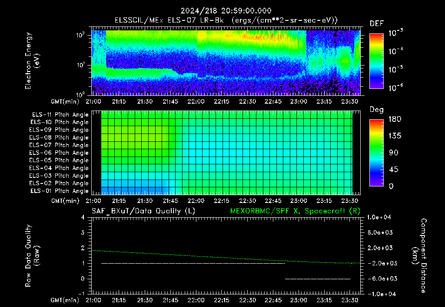Click the Electron Energy (eV) axis label
445x307 pixels.
tap(32, 61)
